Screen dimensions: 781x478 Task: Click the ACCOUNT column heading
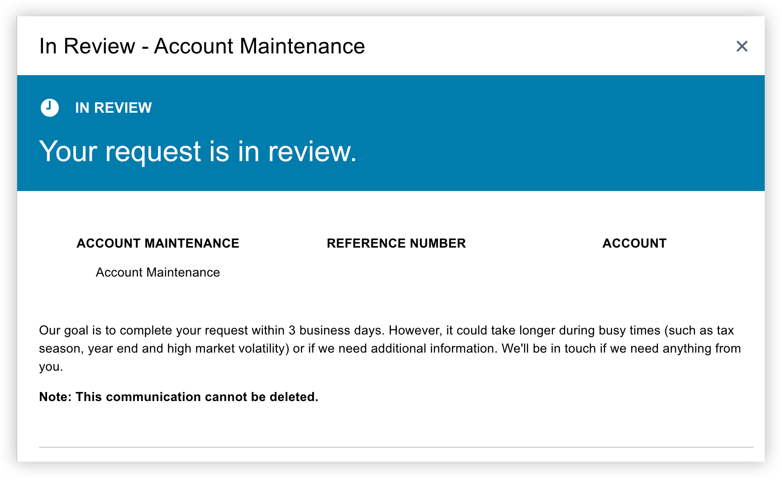[634, 243]
